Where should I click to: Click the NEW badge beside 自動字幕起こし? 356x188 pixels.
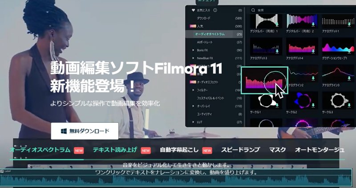tap(207, 151)
